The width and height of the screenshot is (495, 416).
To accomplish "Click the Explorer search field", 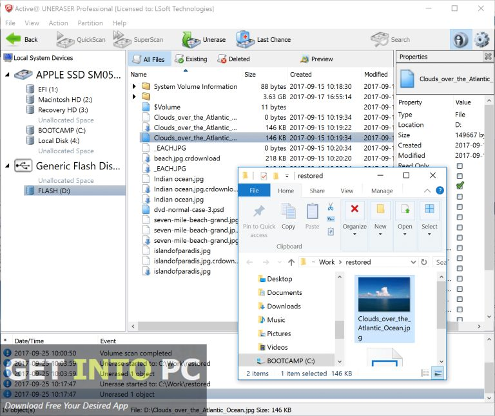I will click(x=441, y=262).
